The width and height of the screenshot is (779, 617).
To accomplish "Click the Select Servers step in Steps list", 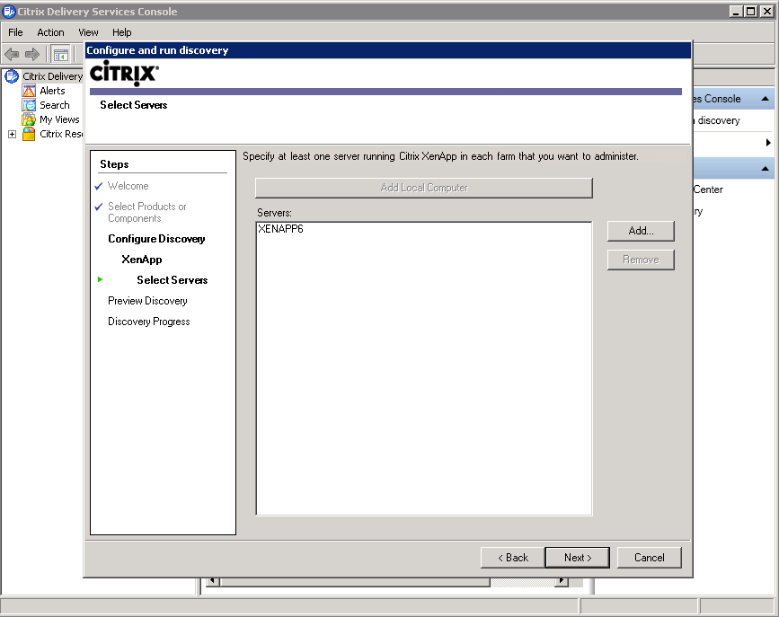I will click(x=172, y=280).
